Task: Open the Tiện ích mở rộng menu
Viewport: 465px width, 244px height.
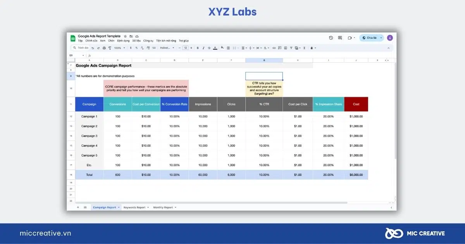Action: pos(166,41)
